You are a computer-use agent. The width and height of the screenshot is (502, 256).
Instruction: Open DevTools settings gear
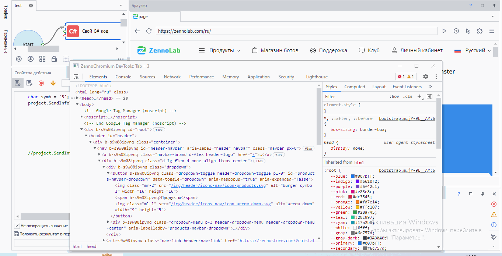pyautogui.click(x=426, y=77)
